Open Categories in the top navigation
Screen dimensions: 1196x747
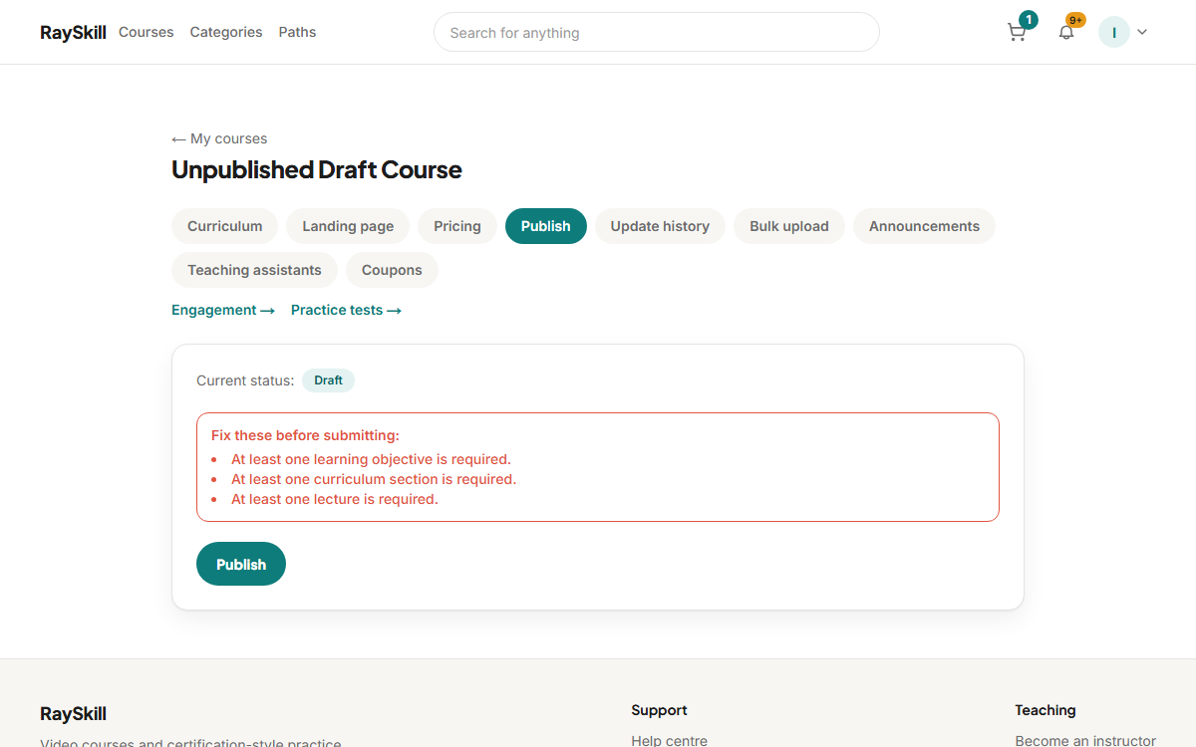point(226,32)
